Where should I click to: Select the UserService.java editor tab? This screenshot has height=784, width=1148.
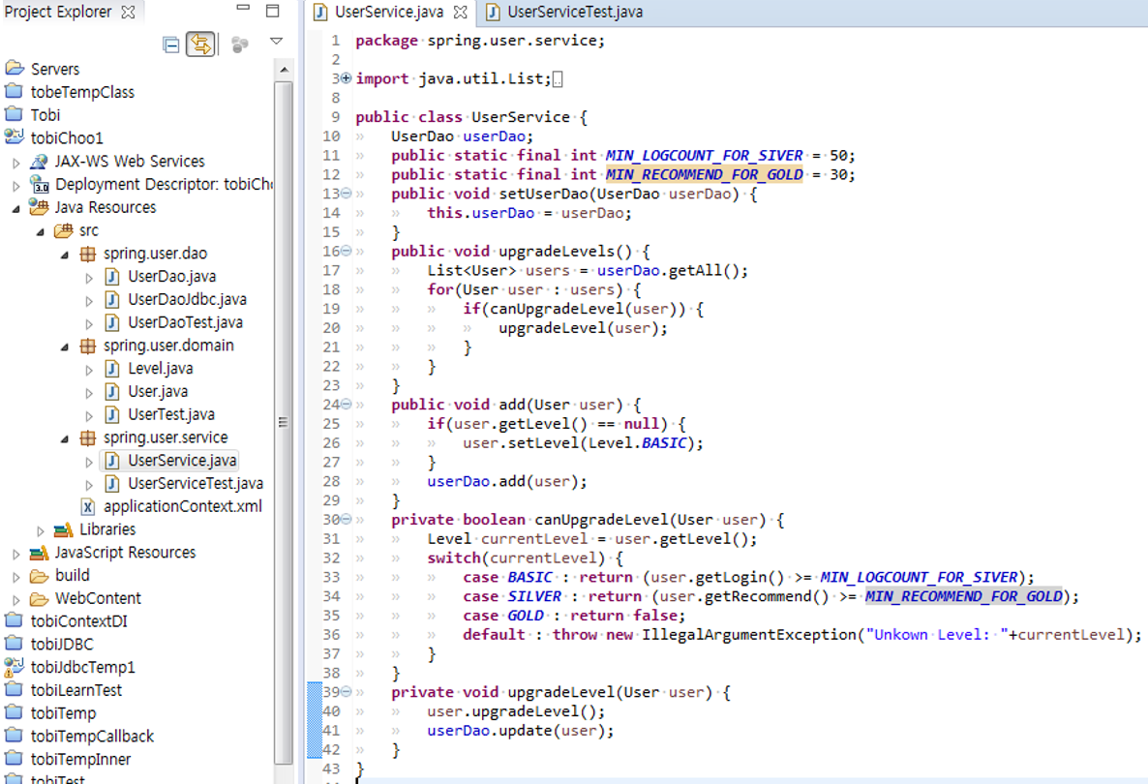click(x=389, y=12)
